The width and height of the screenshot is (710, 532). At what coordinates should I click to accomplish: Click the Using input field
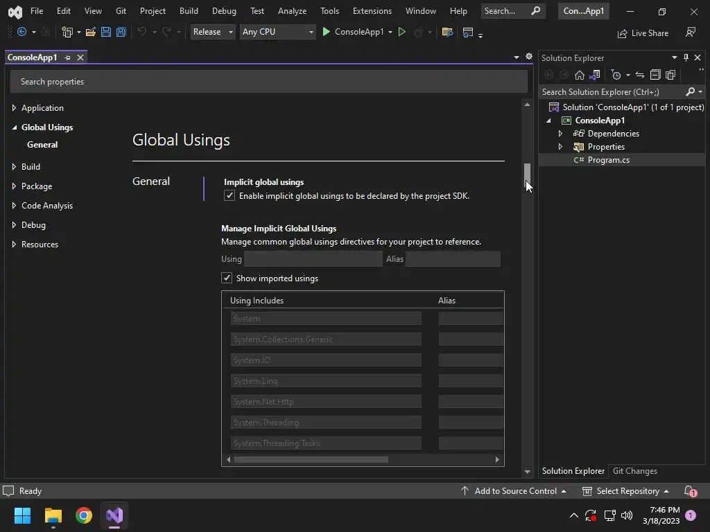point(313,259)
